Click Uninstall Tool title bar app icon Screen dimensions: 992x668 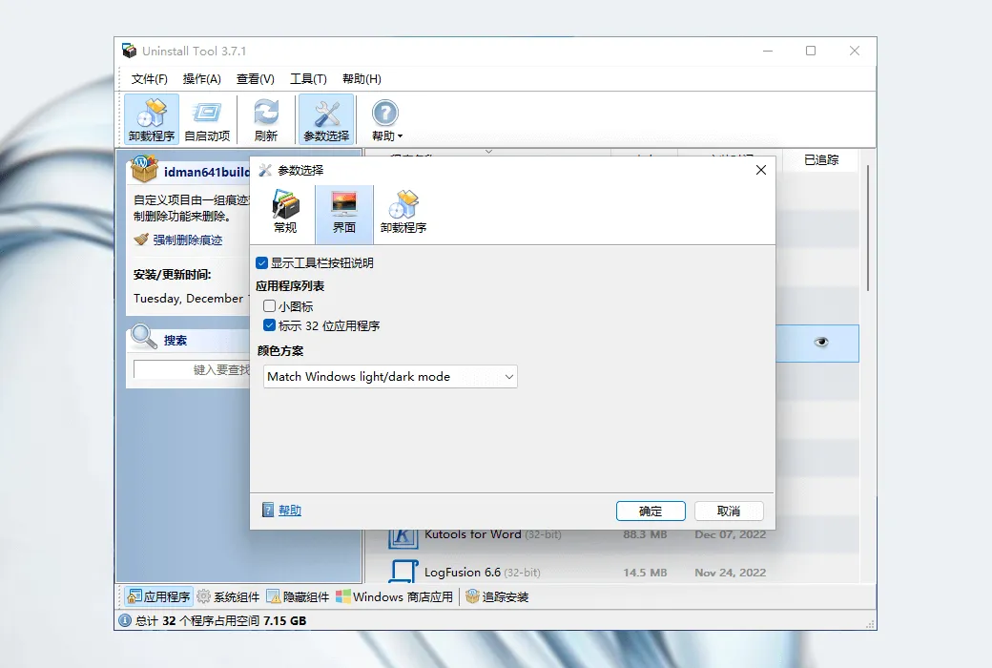pos(129,51)
